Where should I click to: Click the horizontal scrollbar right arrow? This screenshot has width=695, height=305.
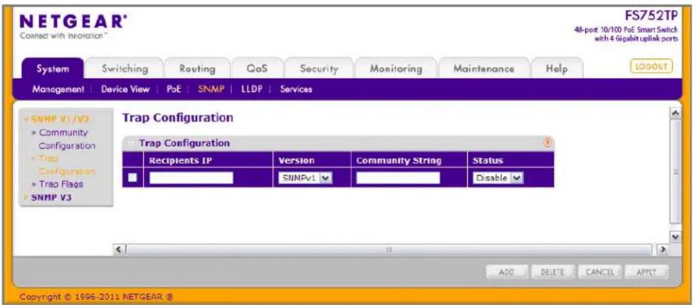tap(663, 250)
